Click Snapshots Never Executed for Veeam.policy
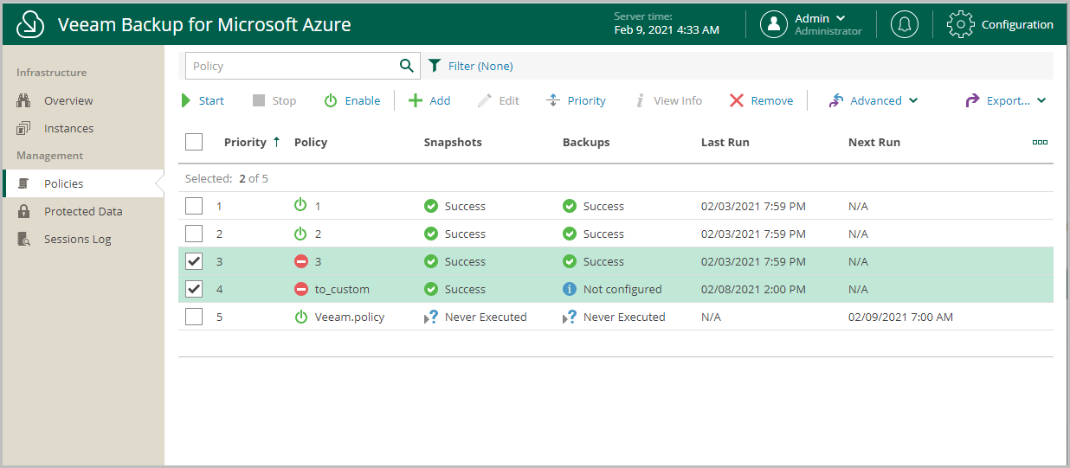1070x468 pixels. [x=475, y=317]
